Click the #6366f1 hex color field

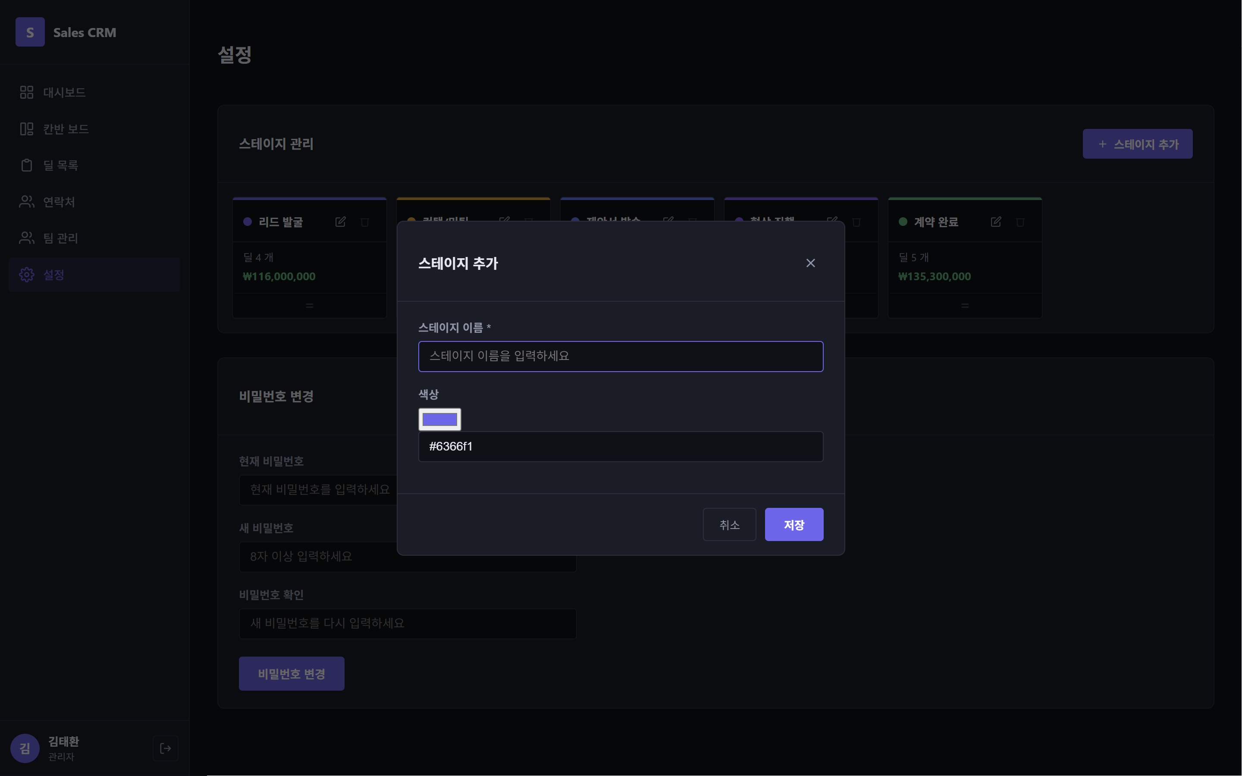tap(621, 447)
